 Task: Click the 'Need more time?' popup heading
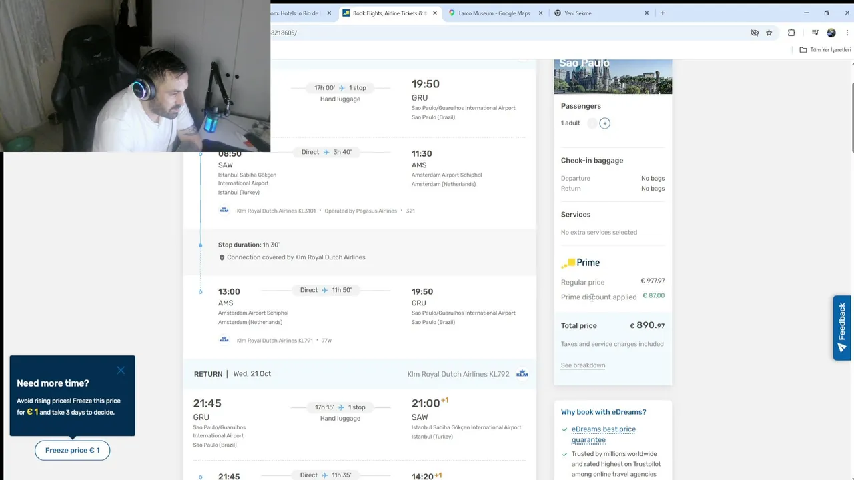coord(53,383)
